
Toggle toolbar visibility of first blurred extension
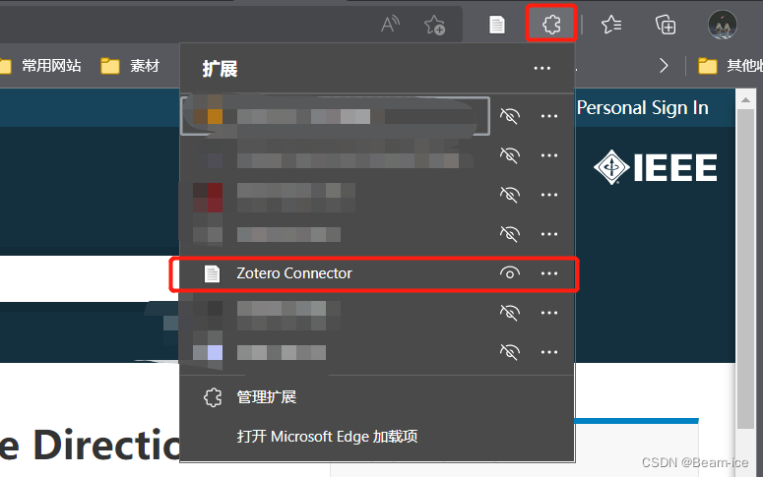pos(509,116)
